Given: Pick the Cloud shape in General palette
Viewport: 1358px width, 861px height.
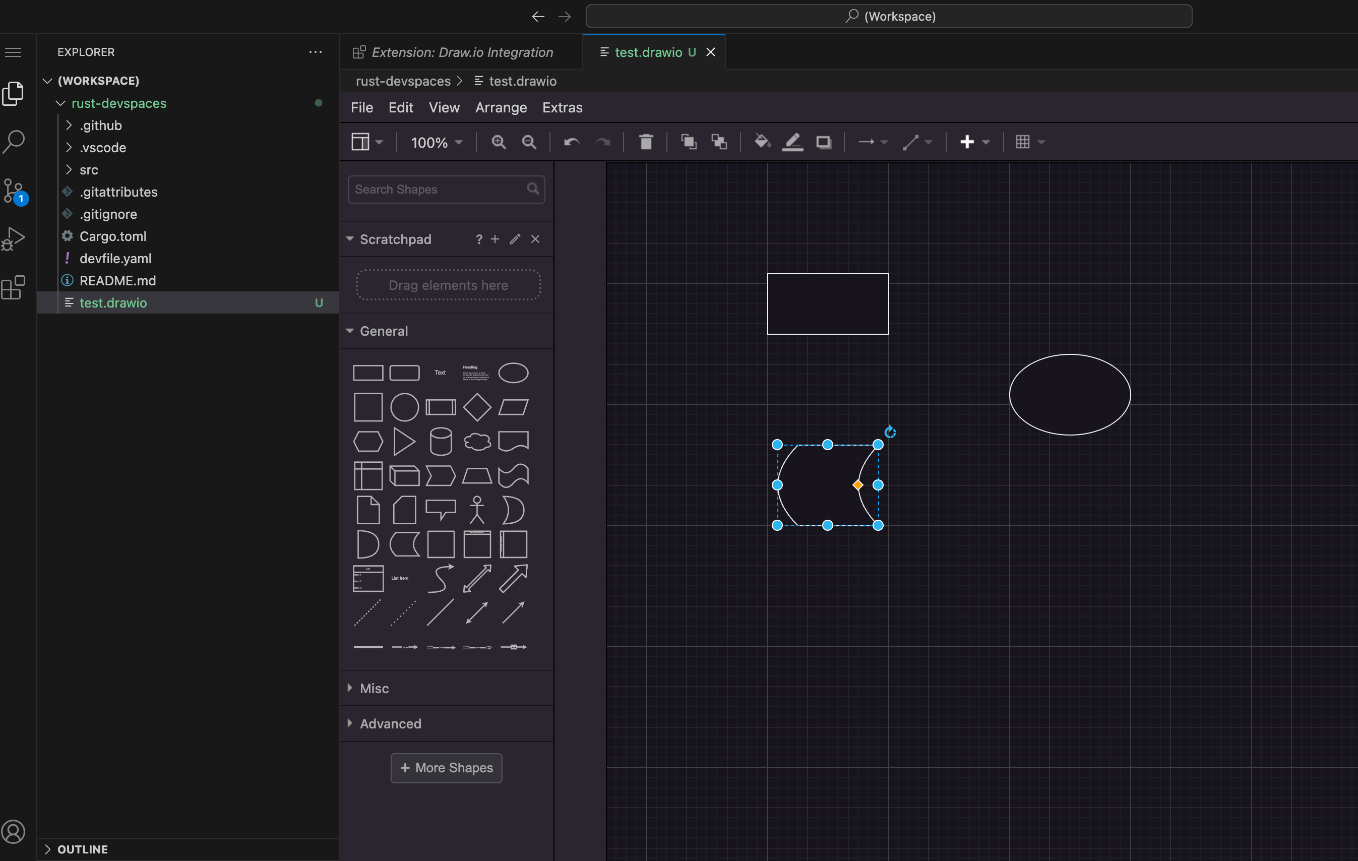Looking at the screenshot, I should [x=477, y=442].
